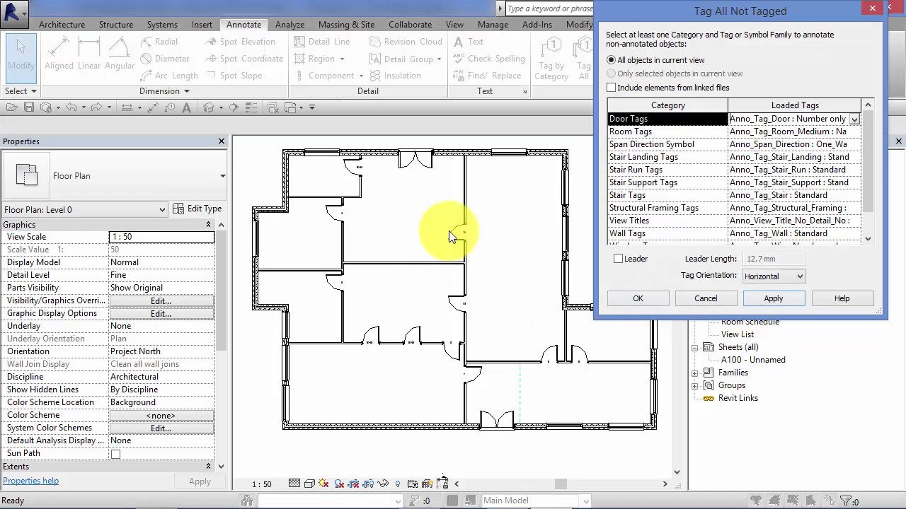Image resolution: width=906 pixels, height=509 pixels.
Task: Tick 'Include elements from linked files' checkbox
Action: click(612, 88)
